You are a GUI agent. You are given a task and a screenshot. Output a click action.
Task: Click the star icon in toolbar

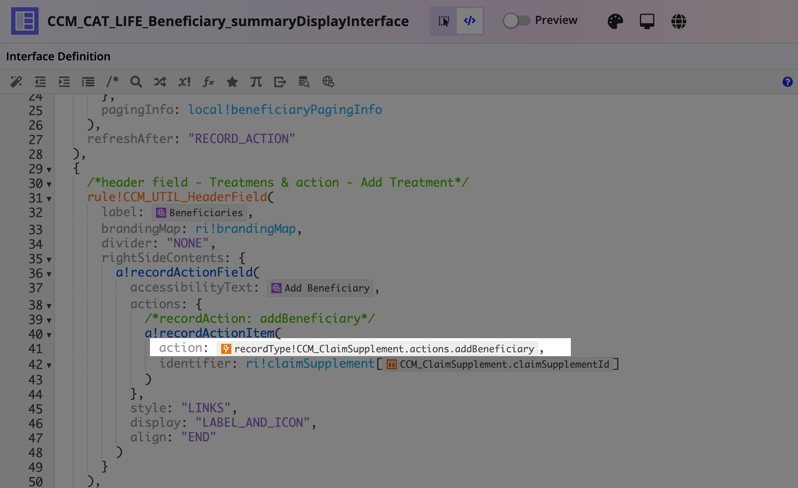[232, 82]
